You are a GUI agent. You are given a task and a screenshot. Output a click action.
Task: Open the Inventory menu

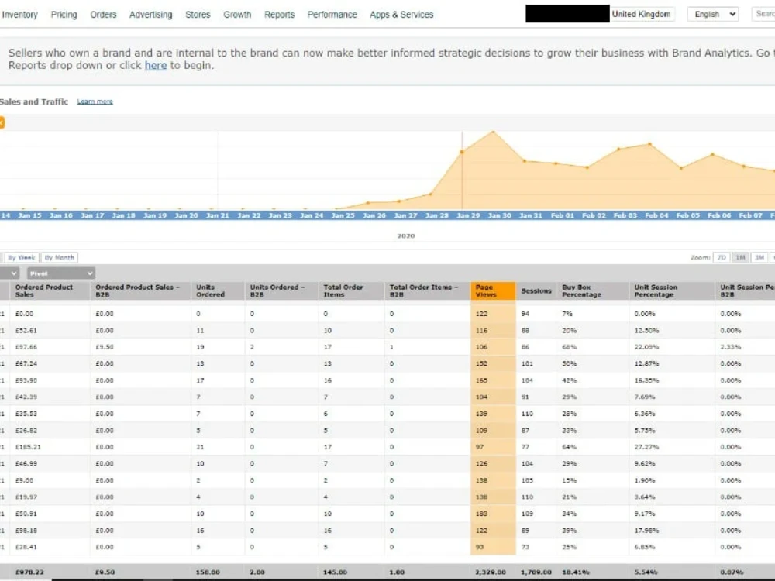[x=19, y=15]
